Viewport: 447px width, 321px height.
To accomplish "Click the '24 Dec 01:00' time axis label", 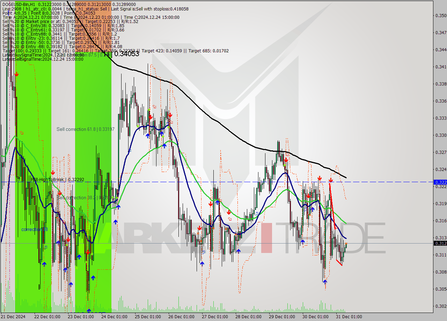I will pos(114,317).
